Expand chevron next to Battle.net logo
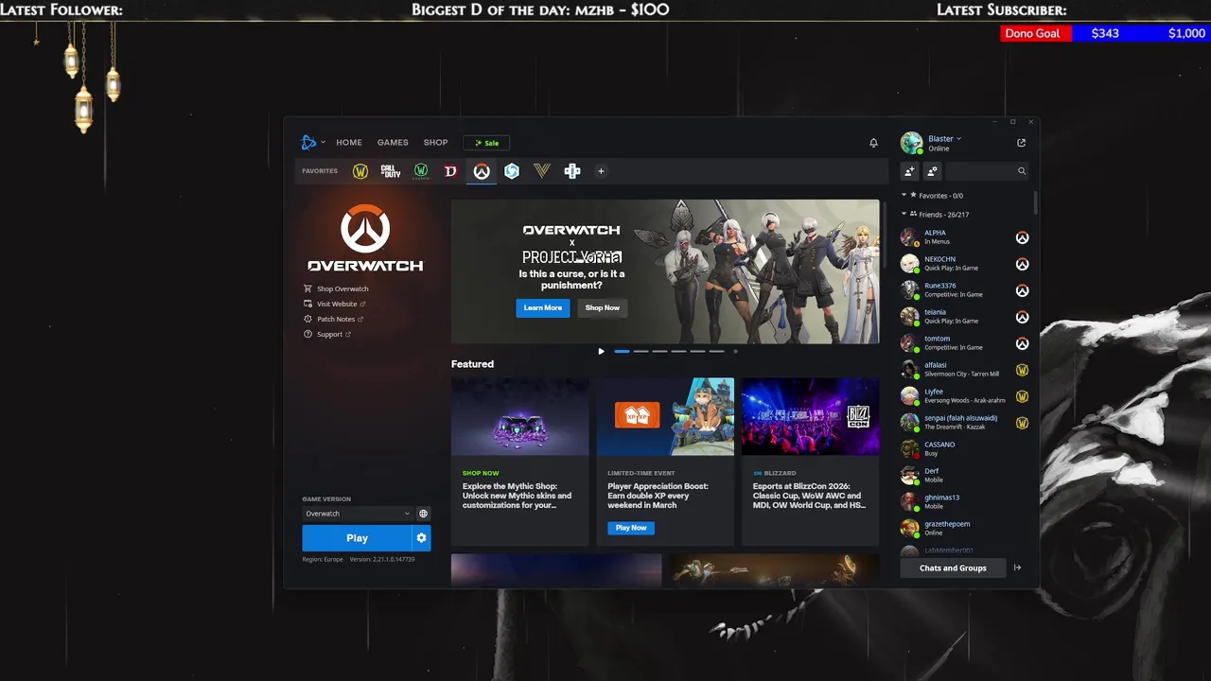1211x681 pixels. pos(323,143)
